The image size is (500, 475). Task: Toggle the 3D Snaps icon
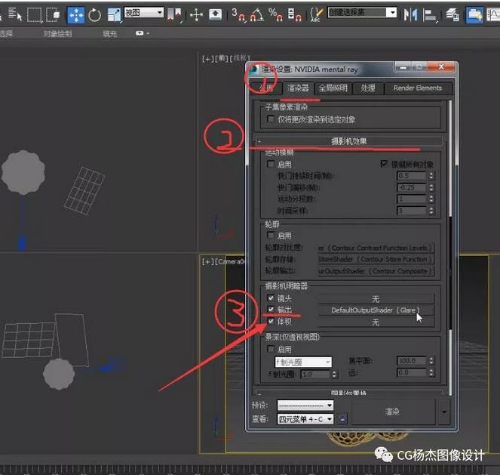238,14
